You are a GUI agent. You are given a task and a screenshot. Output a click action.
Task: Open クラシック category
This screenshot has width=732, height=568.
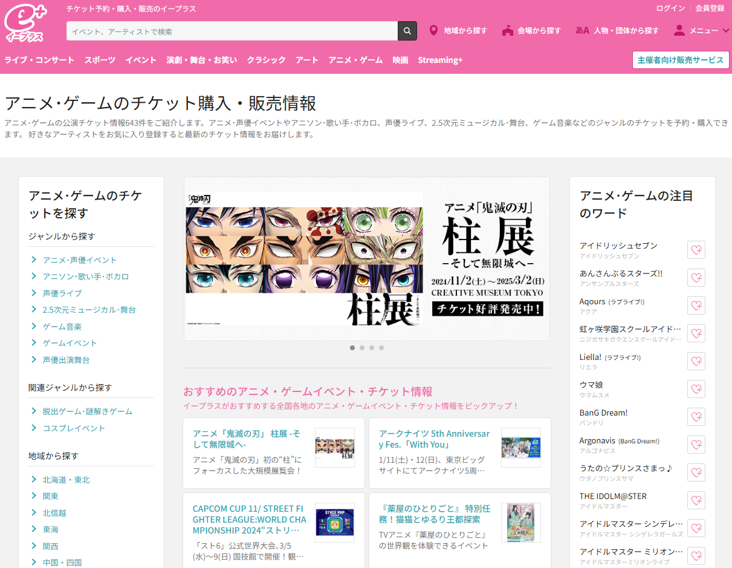tap(266, 60)
